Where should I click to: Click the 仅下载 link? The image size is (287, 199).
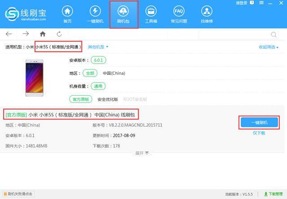(259, 133)
